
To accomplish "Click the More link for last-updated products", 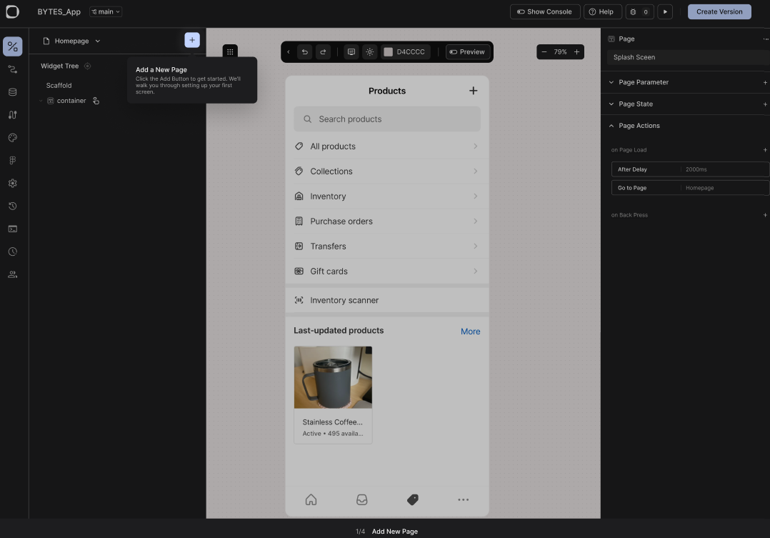I will pos(471,332).
